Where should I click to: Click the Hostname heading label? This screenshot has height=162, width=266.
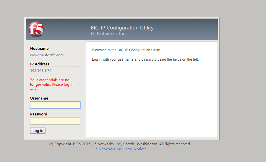point(39,49)
